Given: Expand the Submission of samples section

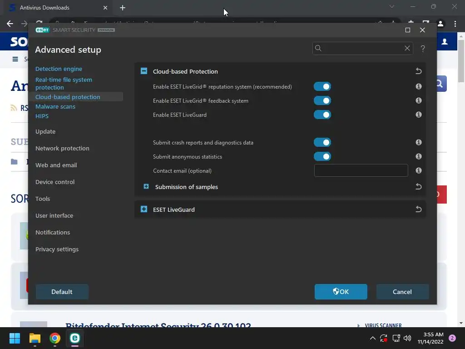Looking at the screenshot, I should click(x=146, y=186).
